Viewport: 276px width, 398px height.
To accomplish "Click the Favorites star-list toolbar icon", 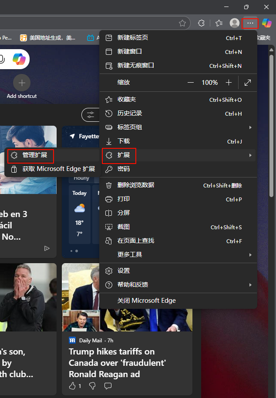I will (x=219, y=23).
